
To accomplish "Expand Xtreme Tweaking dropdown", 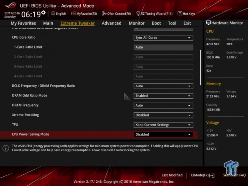I will 163,115.
